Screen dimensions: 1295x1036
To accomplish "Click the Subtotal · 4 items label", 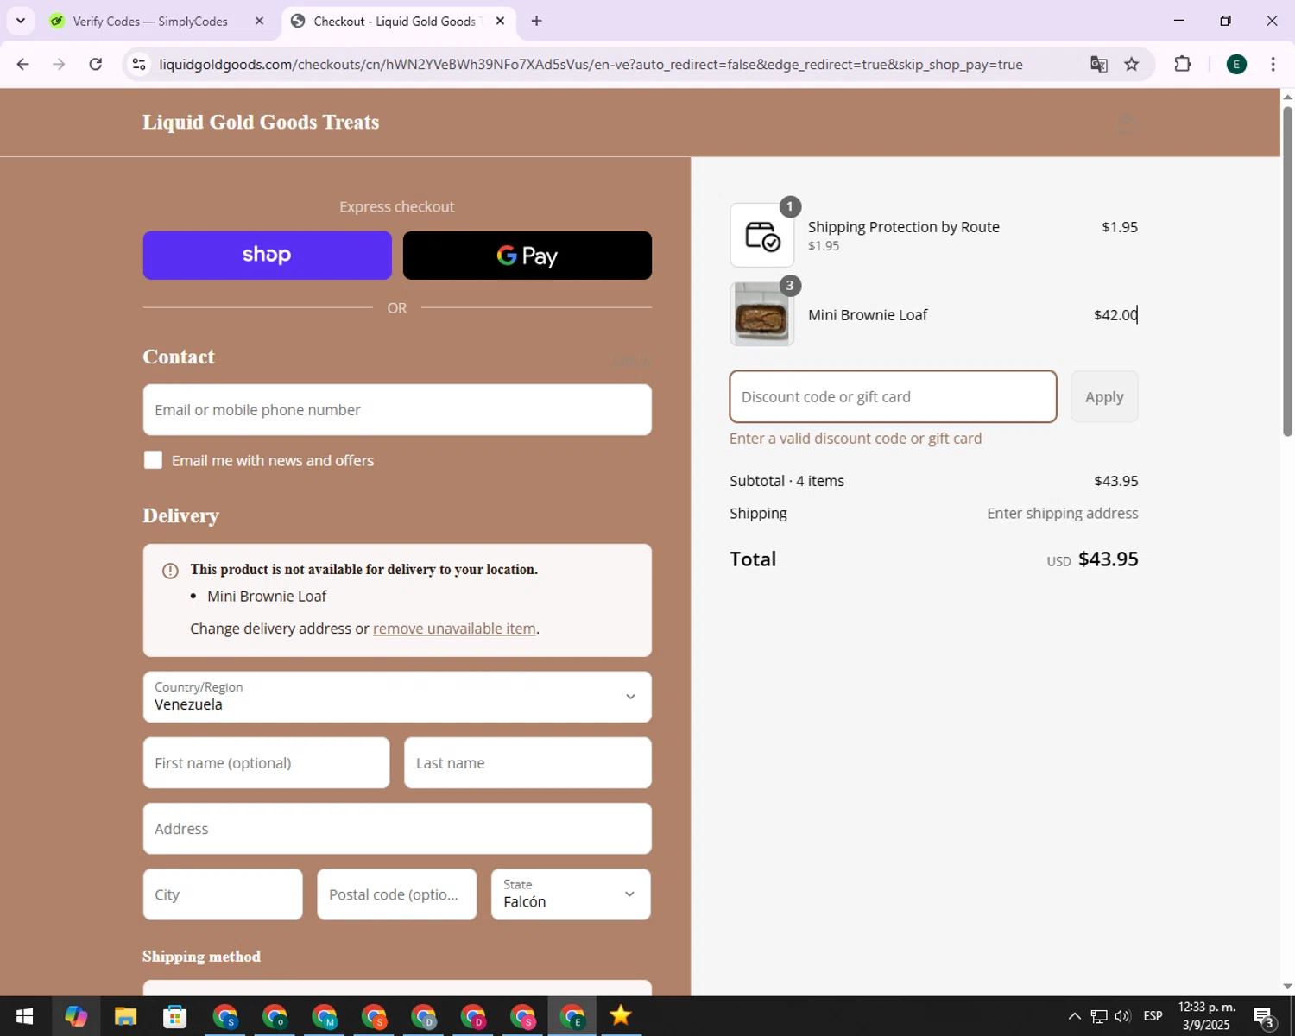I will point(786,481).
